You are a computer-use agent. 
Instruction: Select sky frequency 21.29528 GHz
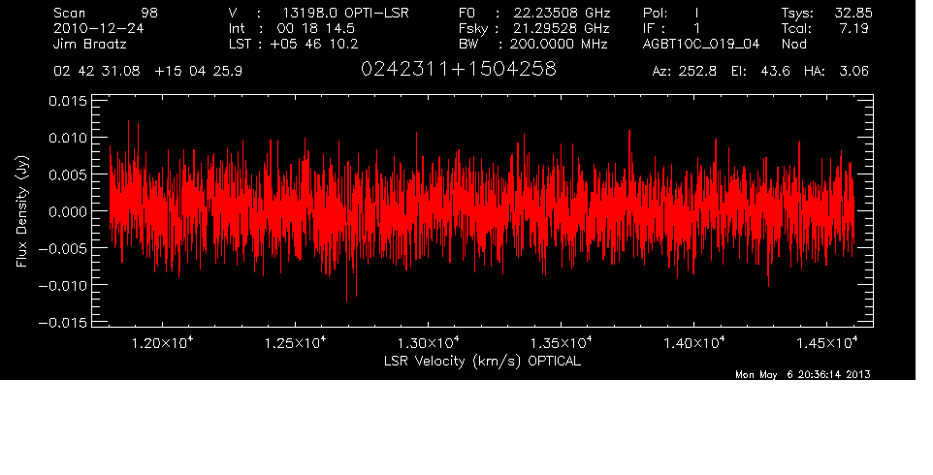pyautogui.click(x=562, y=28)
